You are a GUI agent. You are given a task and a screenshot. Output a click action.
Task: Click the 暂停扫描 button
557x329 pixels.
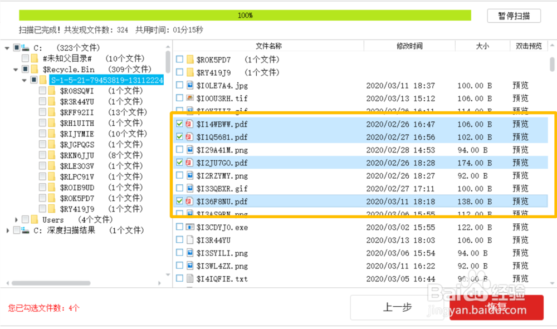click(514, 16)
